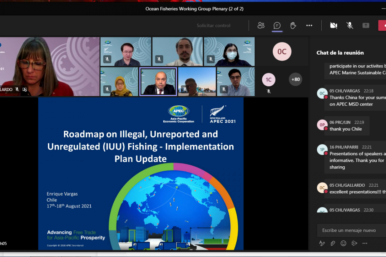This screenshot has width=386, height=257.
Task: Click the 'thank you Chile' chat message
Action: point(346,129)
